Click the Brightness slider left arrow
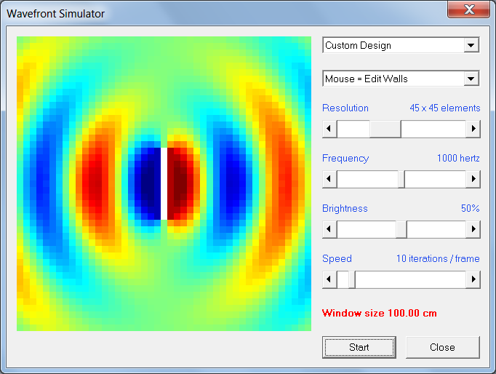Viewport: 496px width, 374px height. pyautogui.click(x=329, y=229)
